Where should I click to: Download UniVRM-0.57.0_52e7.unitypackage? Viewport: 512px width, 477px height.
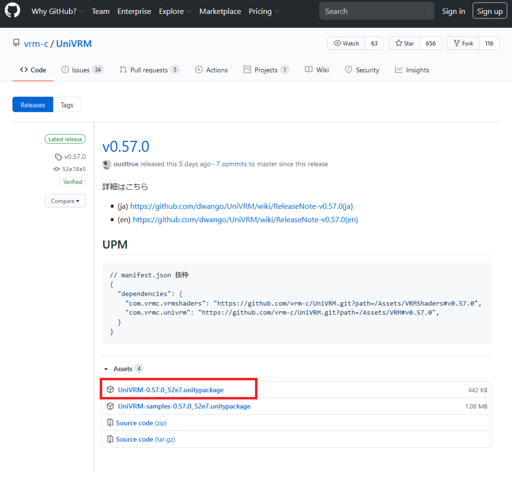pyautogui.click(x=171, y=390)
